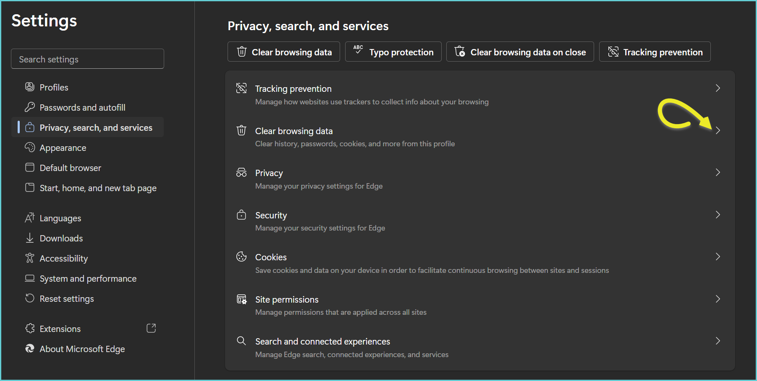Select Privacy, search, and services in sidebar

coord(87,127)
